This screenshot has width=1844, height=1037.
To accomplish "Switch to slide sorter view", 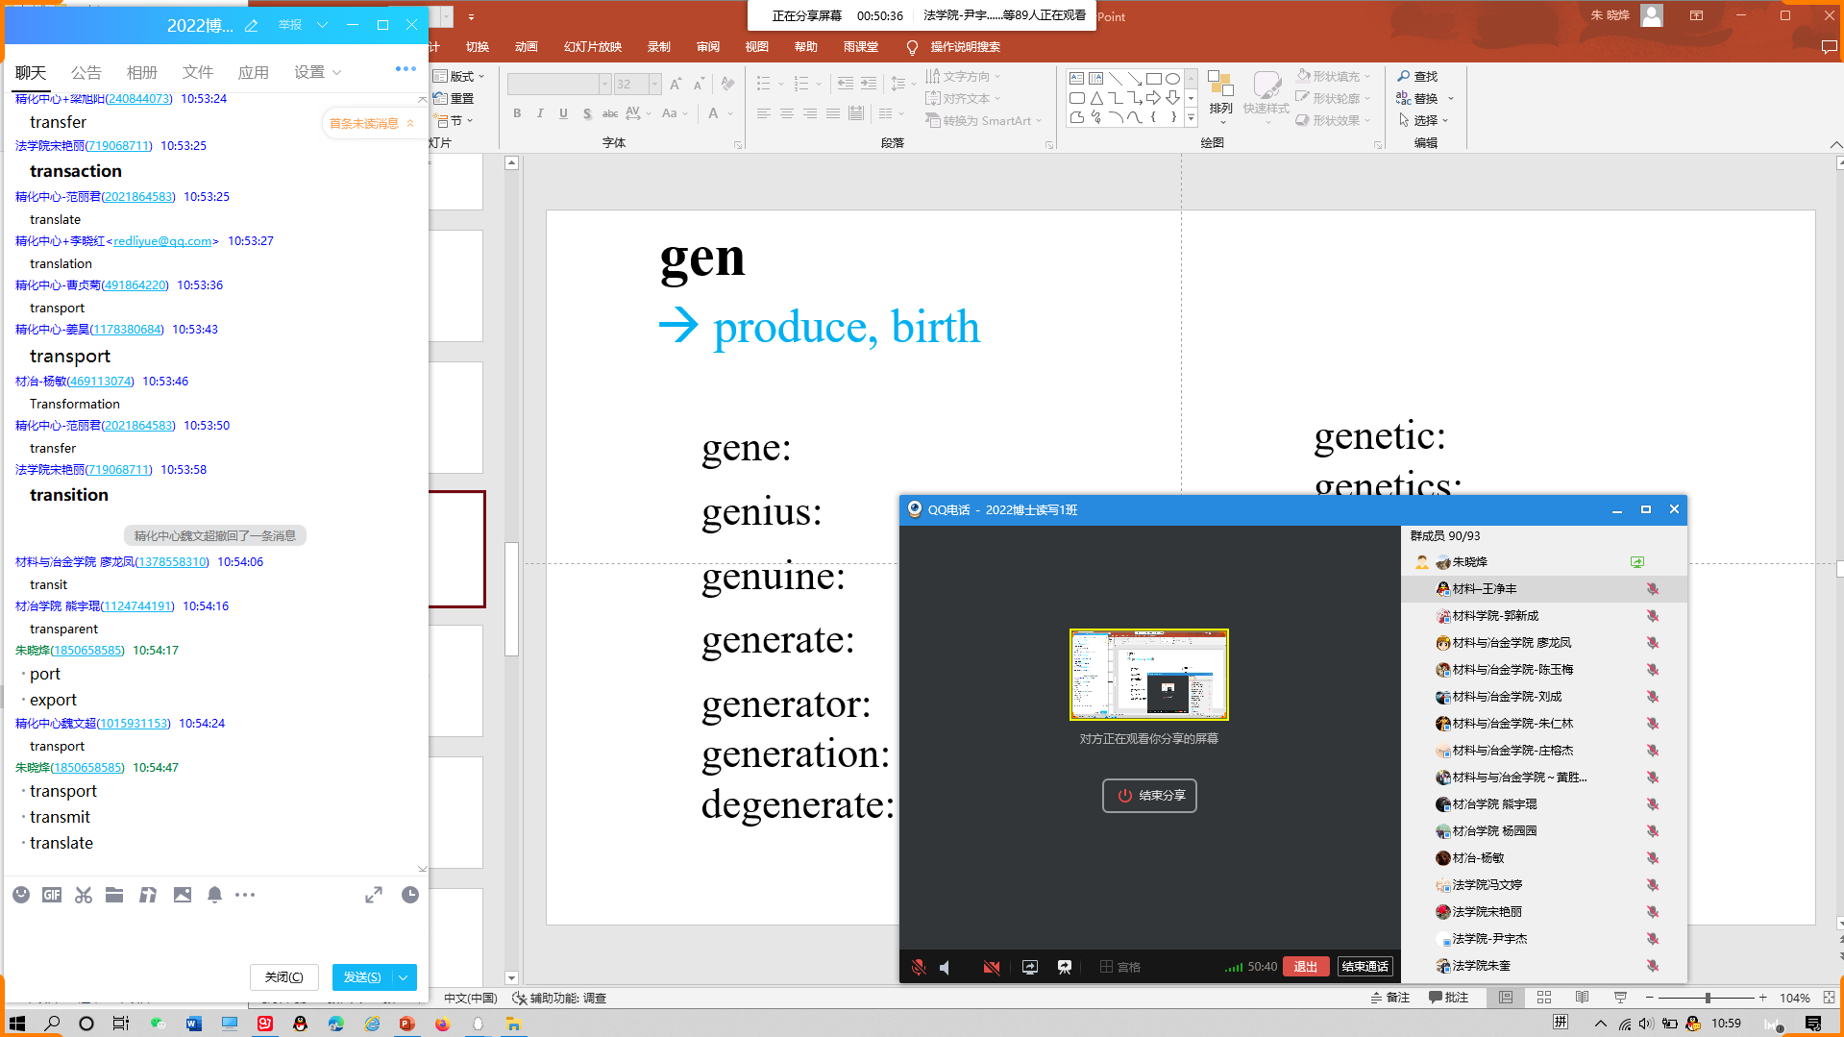I will coord(1544,998).
